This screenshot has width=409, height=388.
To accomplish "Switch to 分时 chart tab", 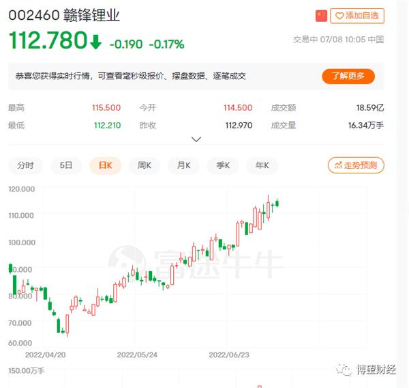I will pyautogui.click(x=26, y=165).
